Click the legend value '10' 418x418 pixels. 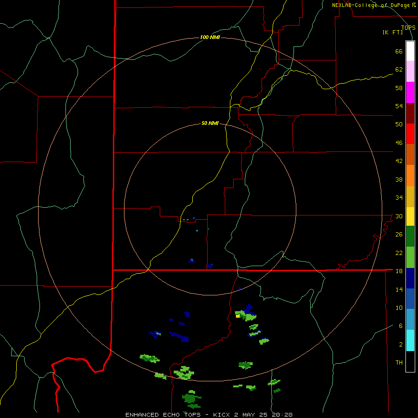399,307
